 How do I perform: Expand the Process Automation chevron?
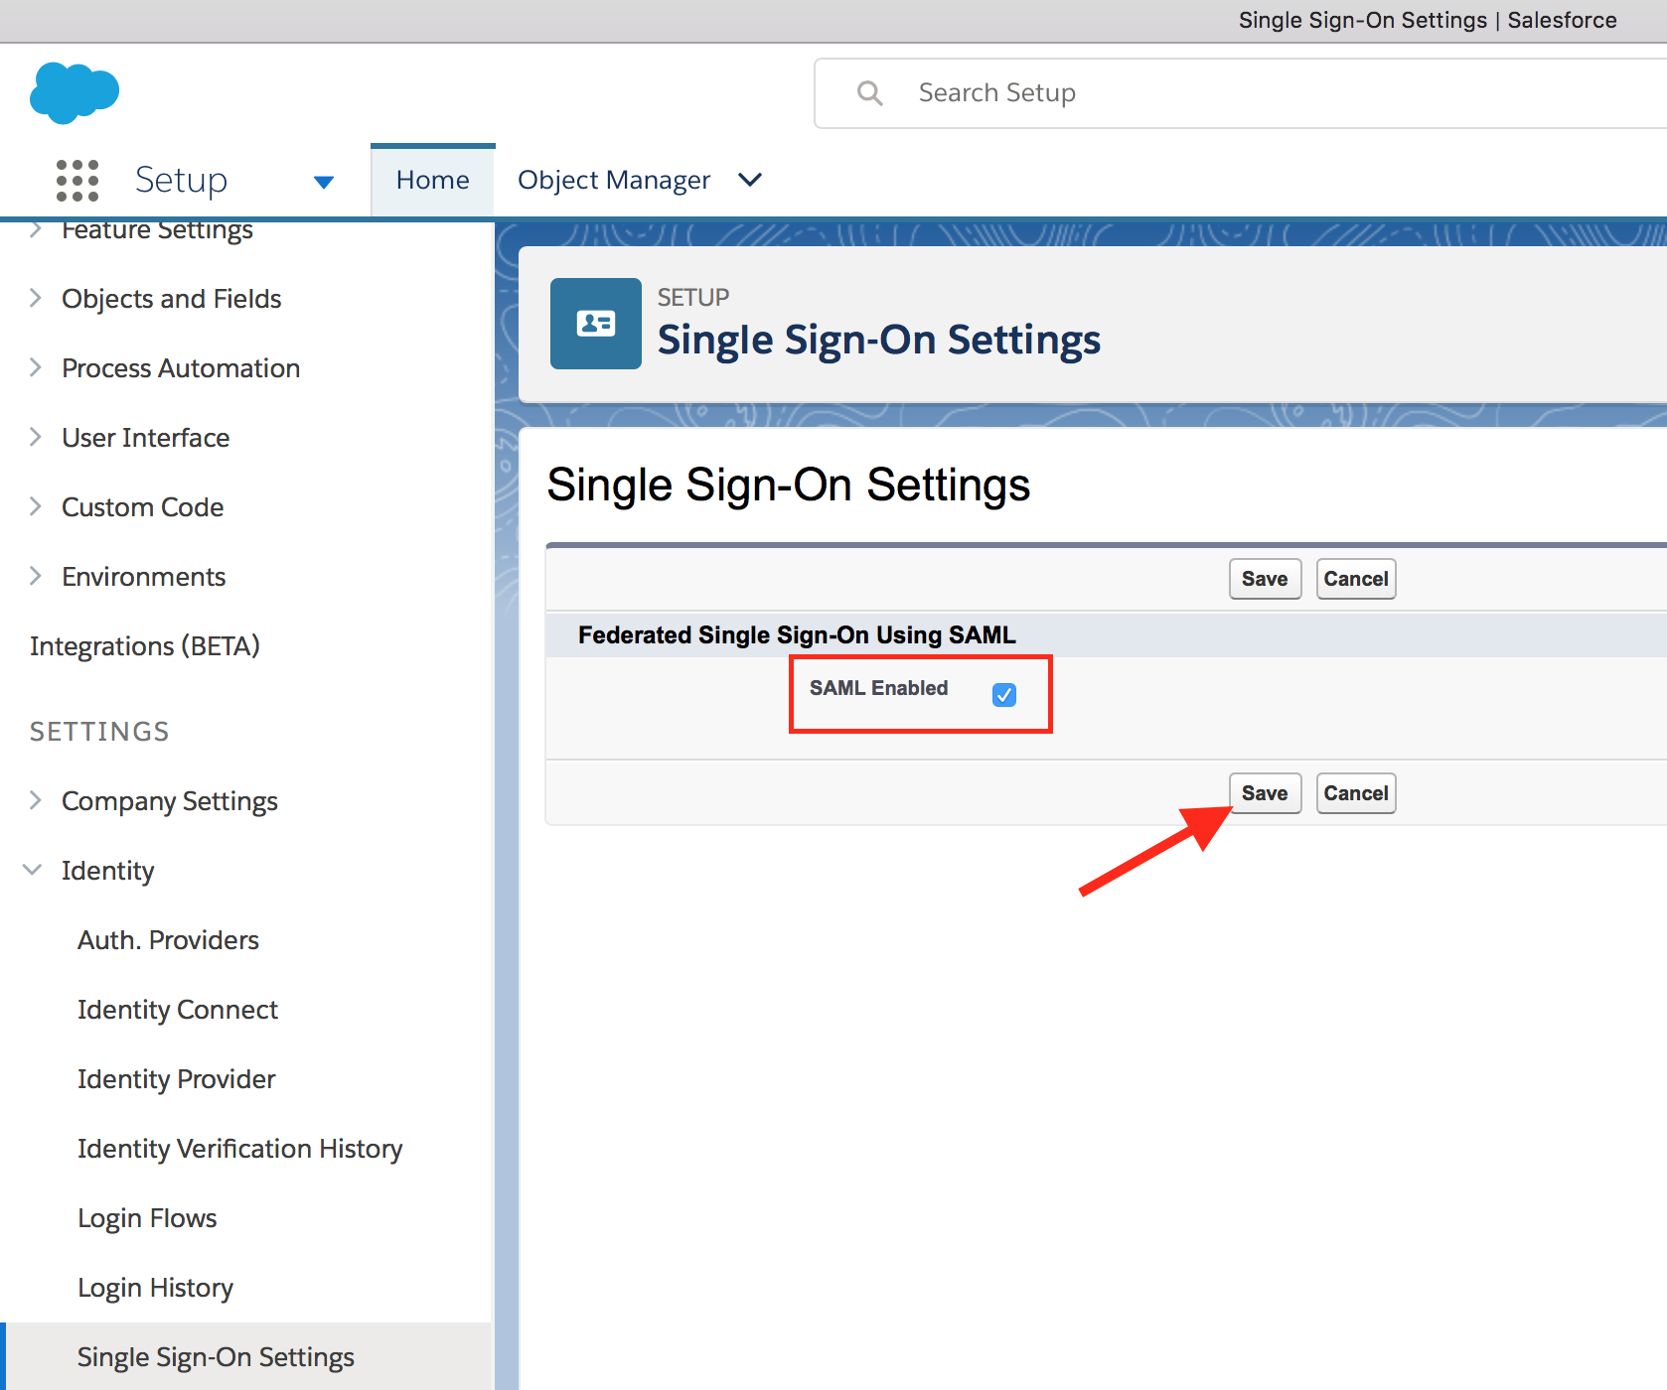tap(36, 367)
